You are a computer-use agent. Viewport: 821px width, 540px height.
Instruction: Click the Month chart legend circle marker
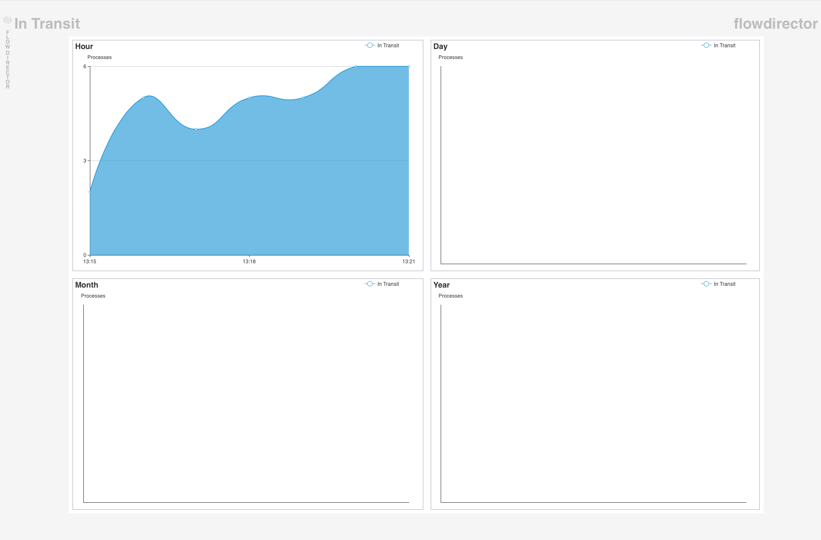[369, 284]
